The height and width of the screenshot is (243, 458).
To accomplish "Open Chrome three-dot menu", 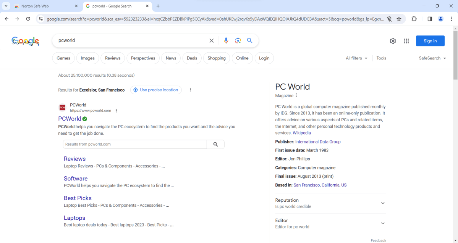I will click(x=451, y=19).
